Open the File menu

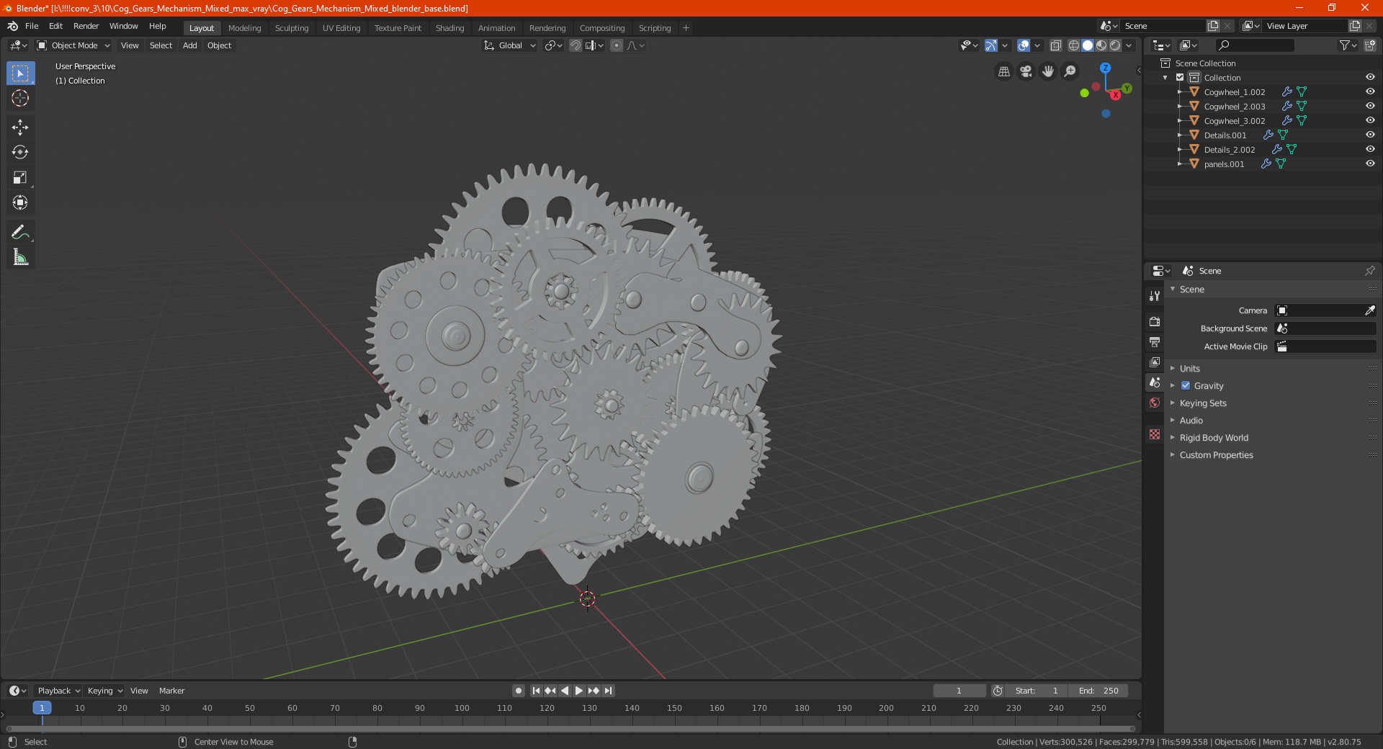point(32,26)
